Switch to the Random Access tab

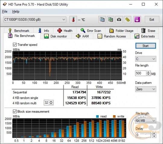click(112, 36)
